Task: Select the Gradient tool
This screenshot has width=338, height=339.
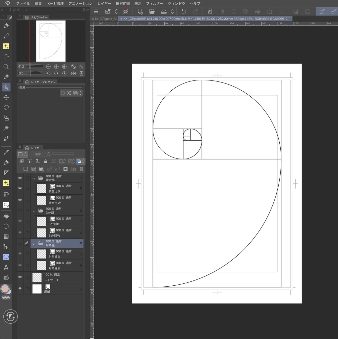Action: tap(6, 236)
